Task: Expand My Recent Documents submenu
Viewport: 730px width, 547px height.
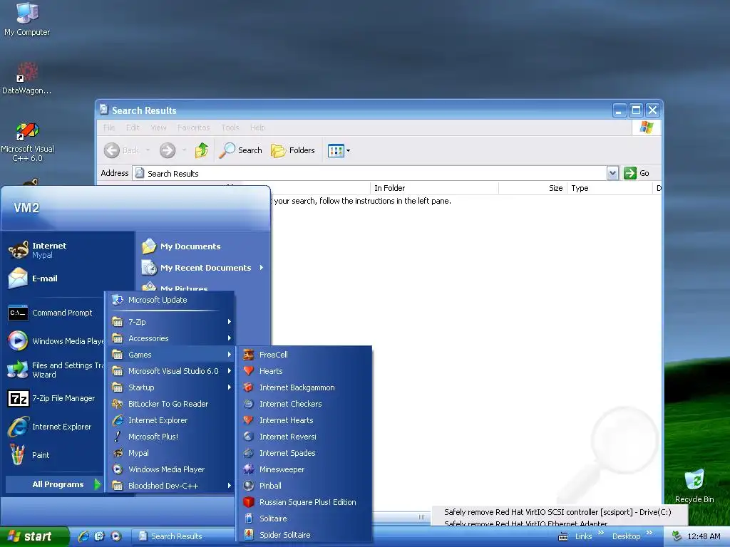Action: point(202,268)
